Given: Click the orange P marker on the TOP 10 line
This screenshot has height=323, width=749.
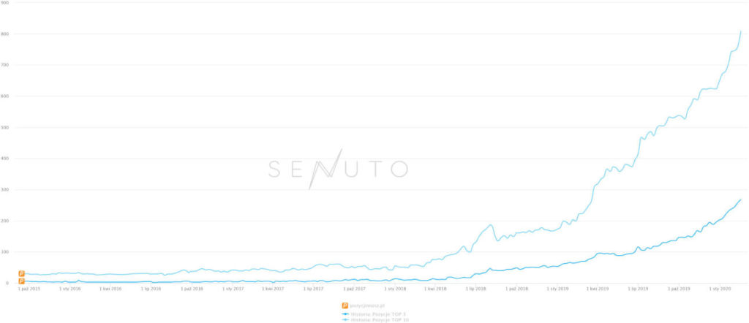Looking at the screenshot, I should (x=21, y=273).
